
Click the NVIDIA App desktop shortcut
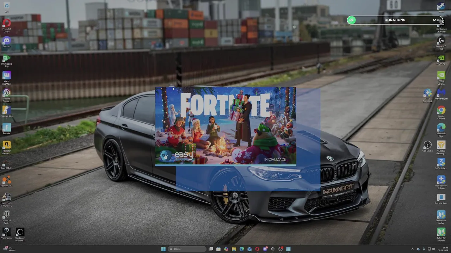tap(441, 59)
